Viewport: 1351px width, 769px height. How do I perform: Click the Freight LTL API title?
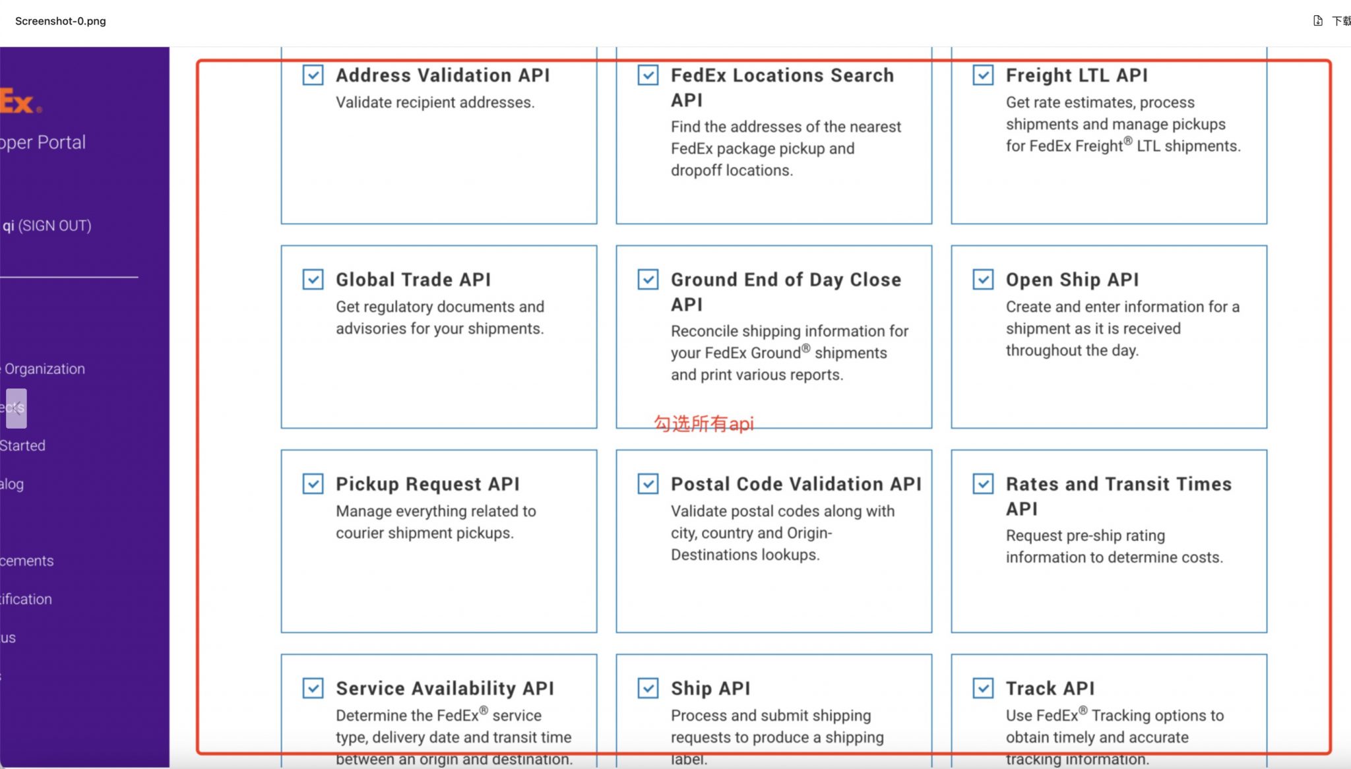coord(1077,75)
